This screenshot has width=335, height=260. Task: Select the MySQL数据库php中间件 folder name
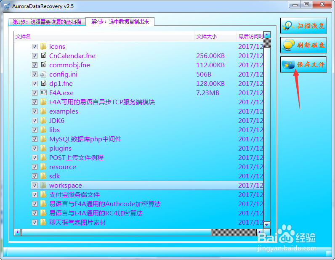[x=85, y=139]
